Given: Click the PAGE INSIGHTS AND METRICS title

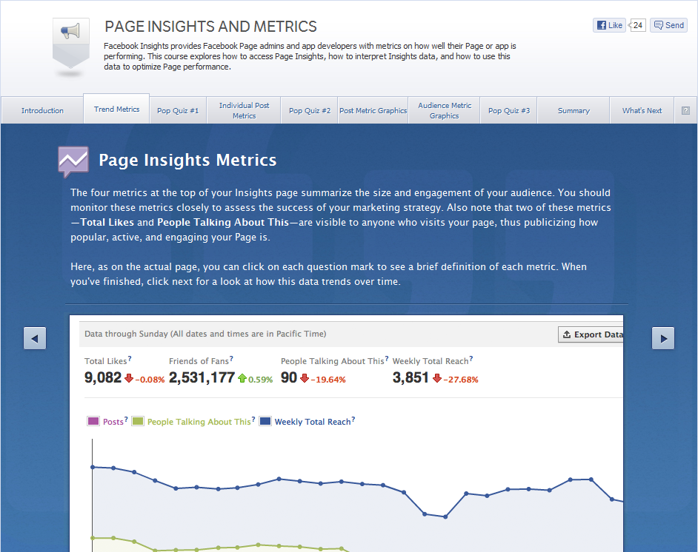Looking at the screenshot, I should [210, 27].
